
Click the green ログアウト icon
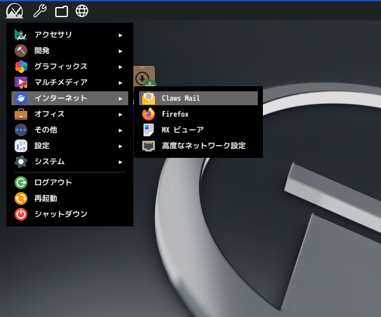point(21,183)
